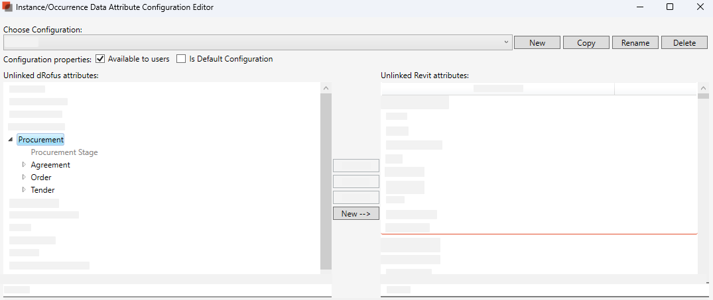713x300 pixels.
Task: Expand the Agreement tree node
Action: tap(25, 165)
